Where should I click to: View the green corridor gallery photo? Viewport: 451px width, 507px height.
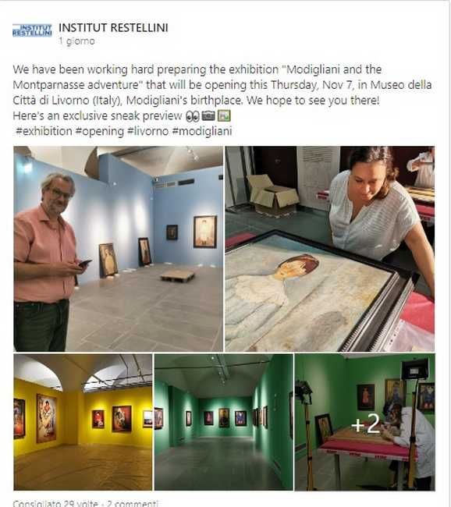pos(224,422)
